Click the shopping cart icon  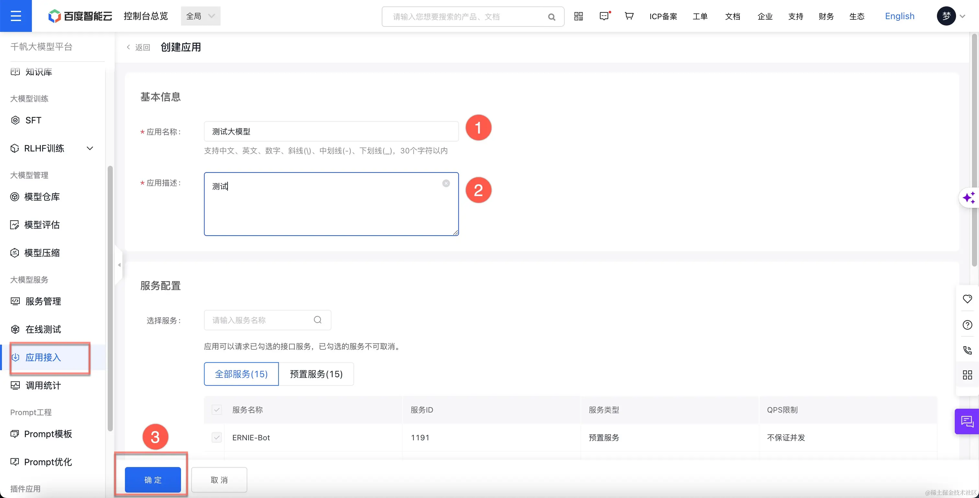629,16
